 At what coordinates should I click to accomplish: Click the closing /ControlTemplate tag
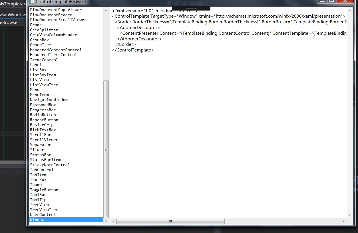coord(133,50)
